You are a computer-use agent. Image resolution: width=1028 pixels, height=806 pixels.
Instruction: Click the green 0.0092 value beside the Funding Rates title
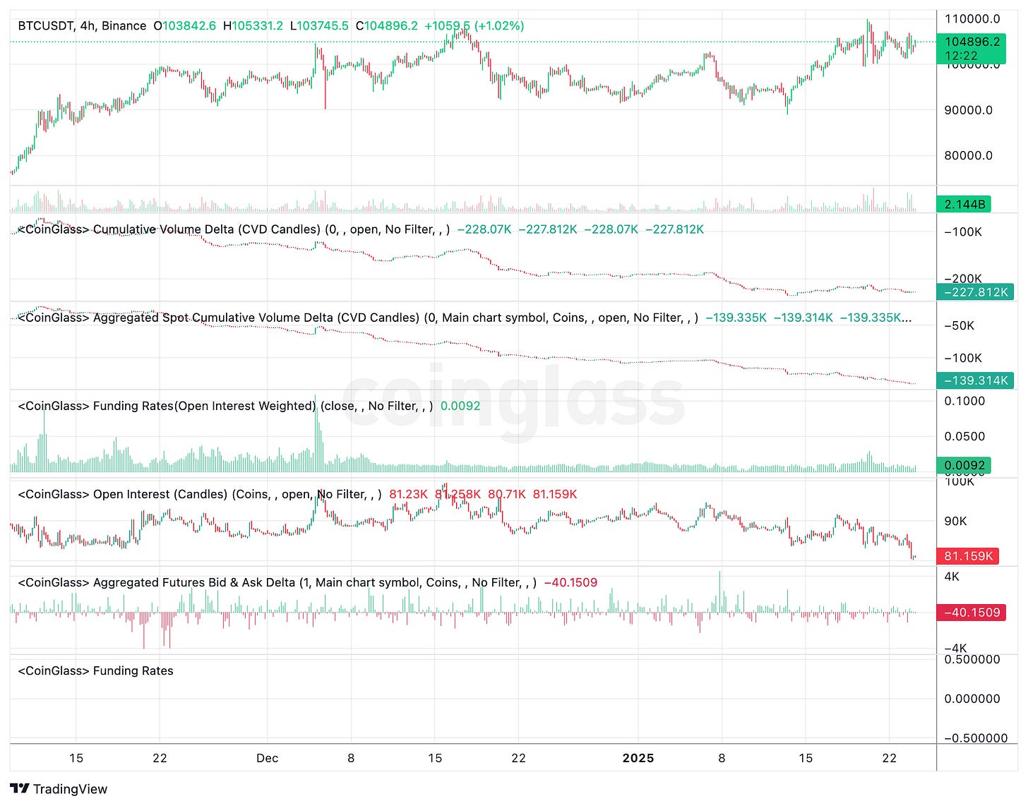[x=460, y=406]
